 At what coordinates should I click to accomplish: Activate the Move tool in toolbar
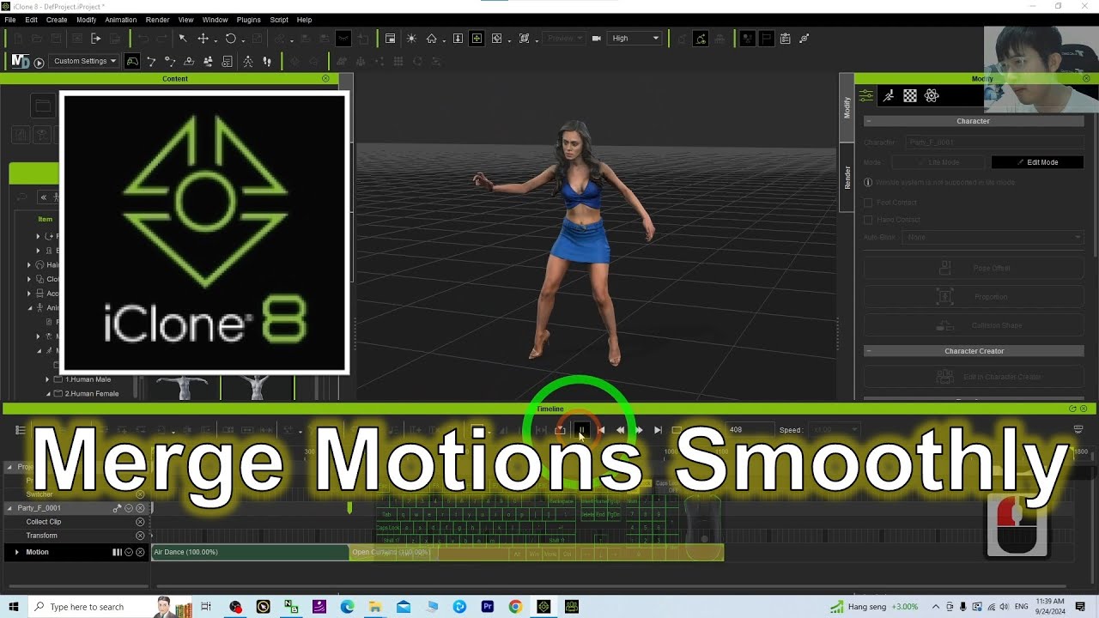pos(203,39)
